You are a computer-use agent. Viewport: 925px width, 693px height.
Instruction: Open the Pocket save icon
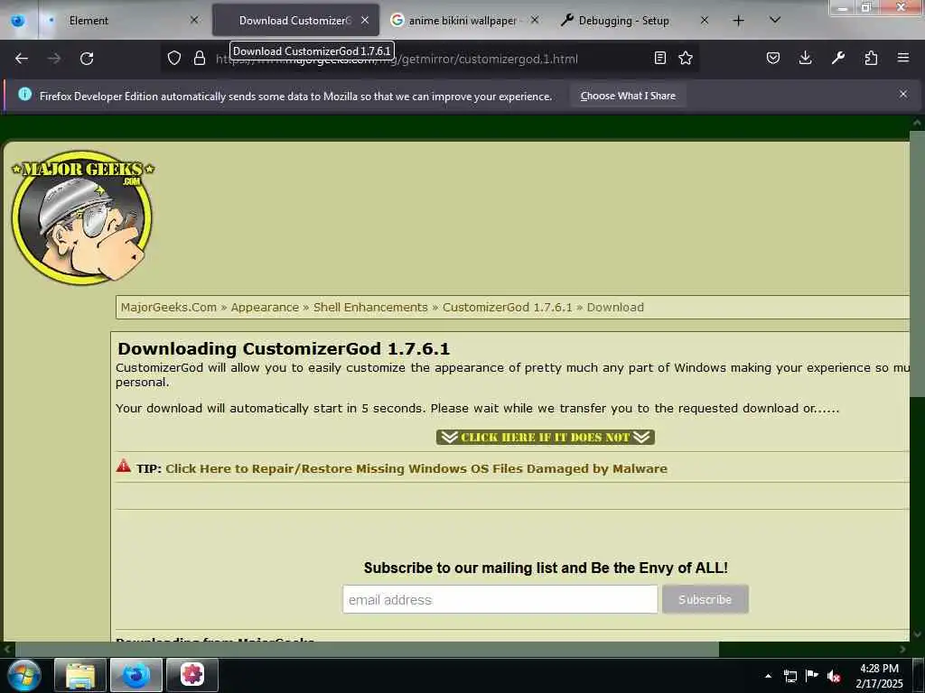tap(773, 58)
